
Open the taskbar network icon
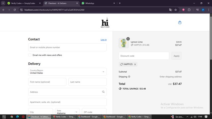pyautogui.click(x=191, y=117)
